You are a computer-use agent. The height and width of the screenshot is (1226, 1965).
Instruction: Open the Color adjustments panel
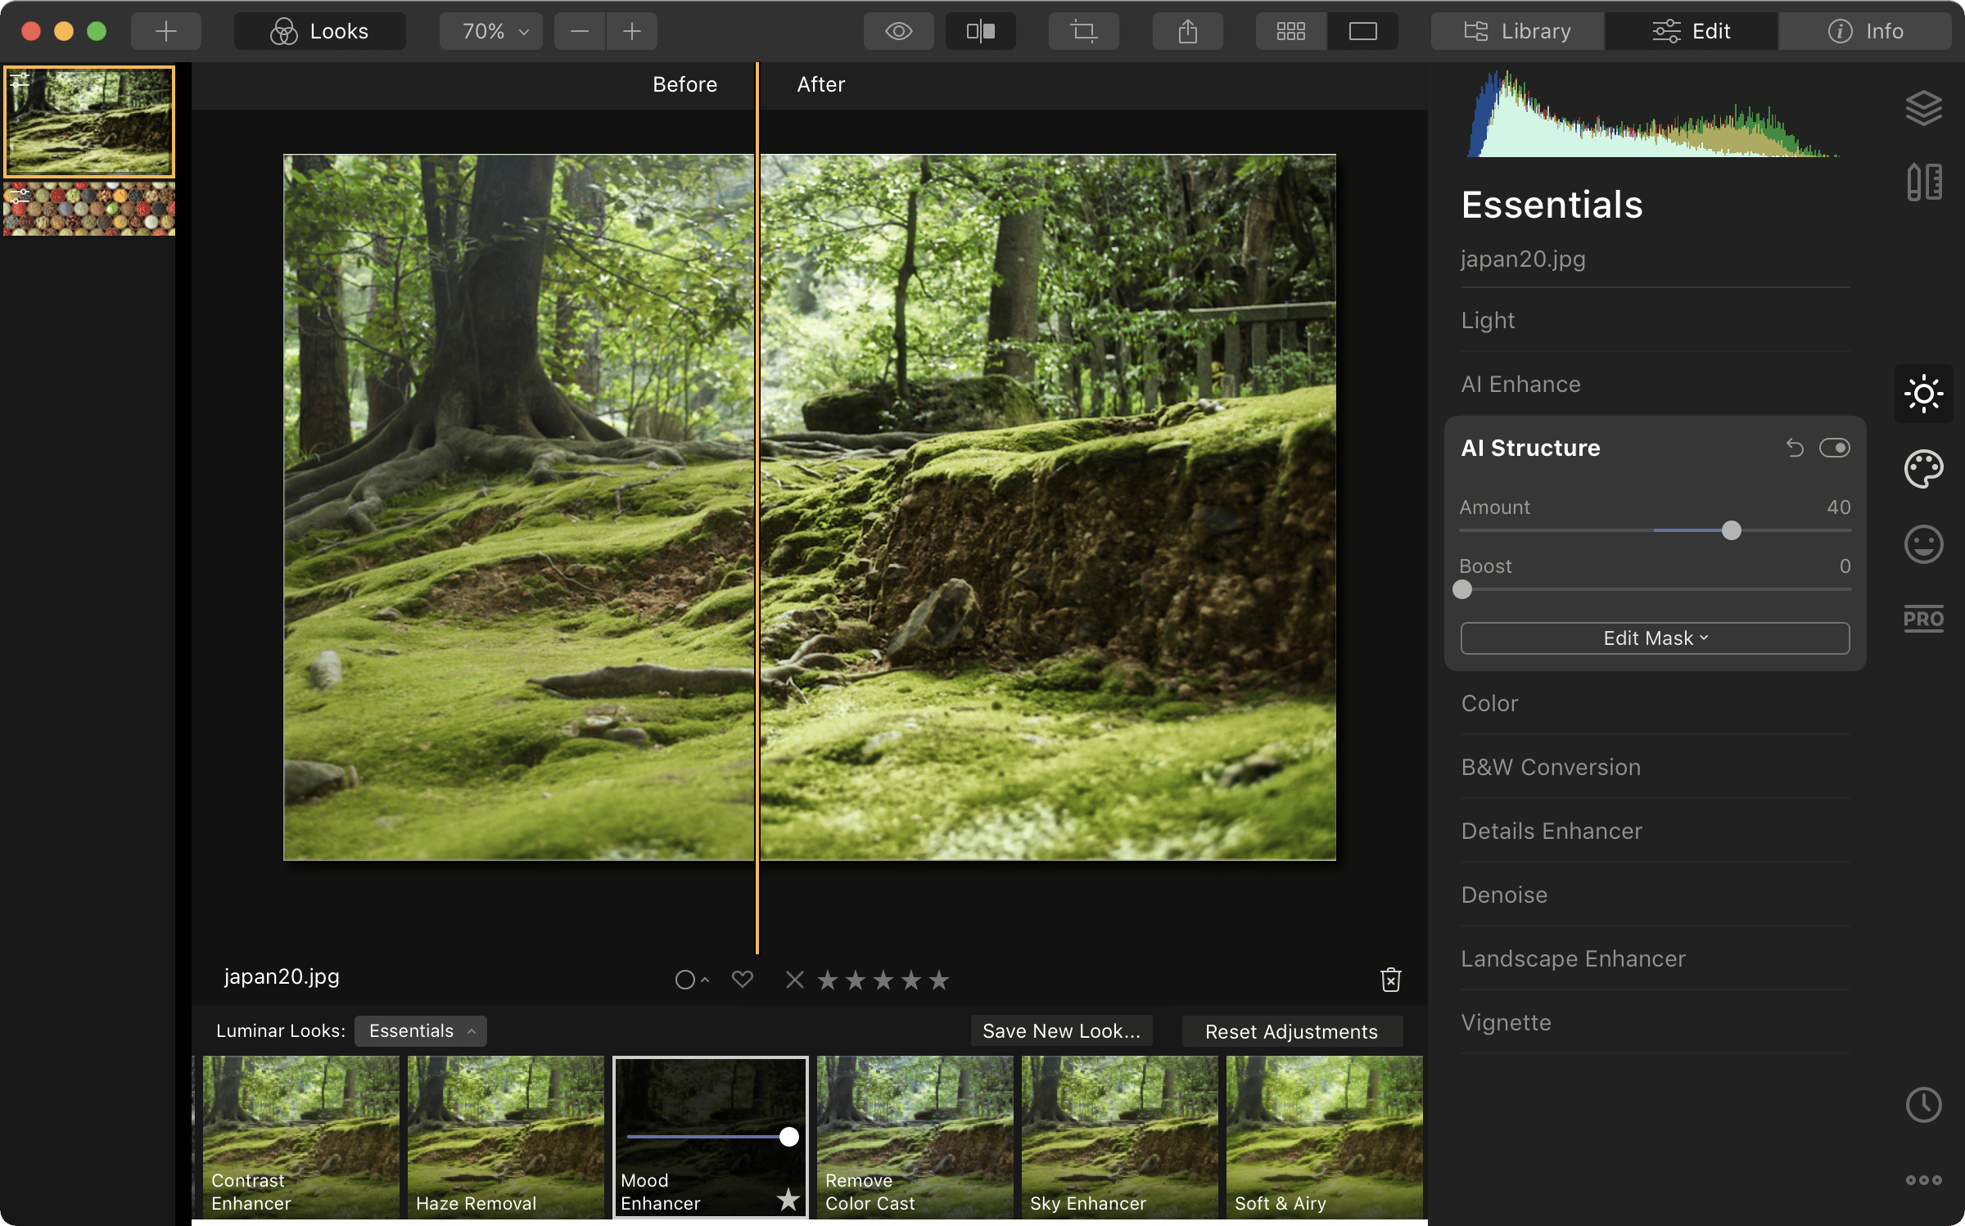(x=1489, y=702)
